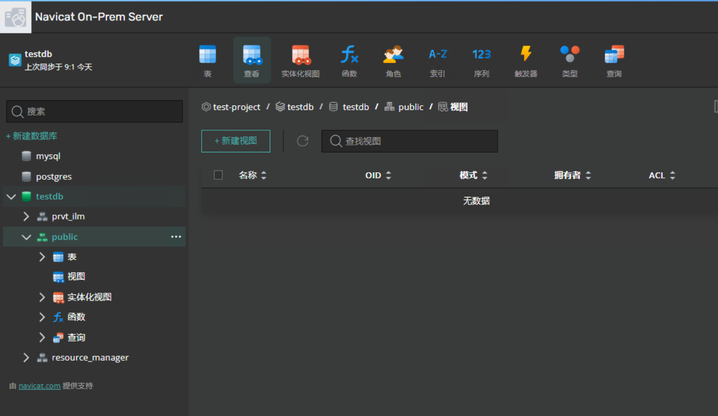
Task: Collapse the testdb database node
Action: click(x=12, y=197)
